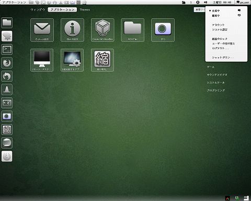Open the pc.usr user menu in the top panel
The width and height of the screenshot is (251, 201).
pos(243,2)
